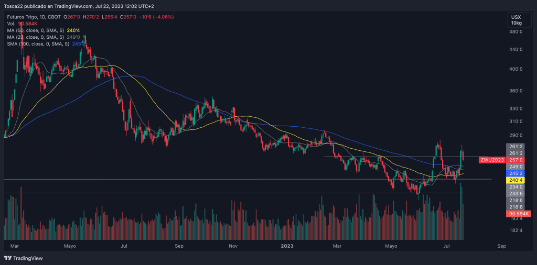Open the USX 10kg unit selector
The image size is (537, 265).
coord(516,20)
